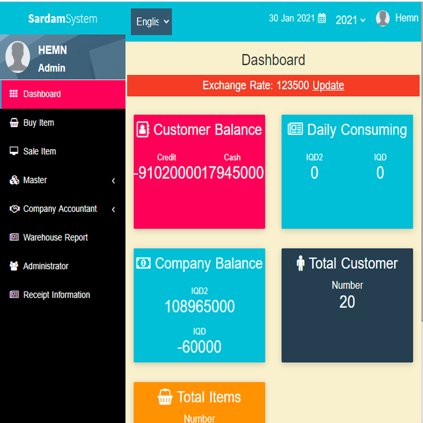Click the Sale Item monitor icon
The image size is (423, 423).
pos(14,151)
